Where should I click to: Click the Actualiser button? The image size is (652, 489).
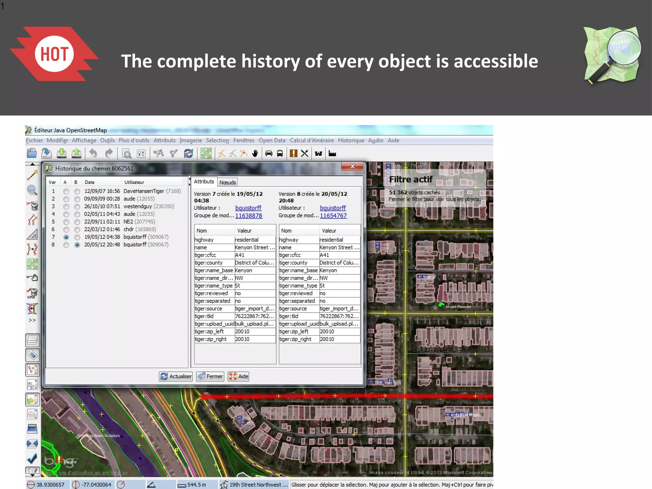click(x=176, y=376)
